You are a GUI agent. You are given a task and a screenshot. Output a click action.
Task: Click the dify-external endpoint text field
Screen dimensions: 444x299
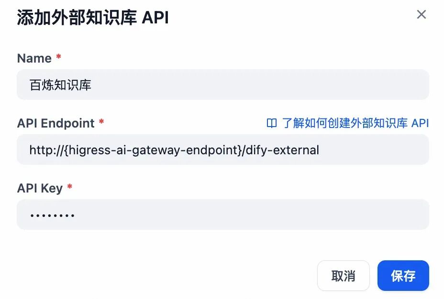click(222, 149)
